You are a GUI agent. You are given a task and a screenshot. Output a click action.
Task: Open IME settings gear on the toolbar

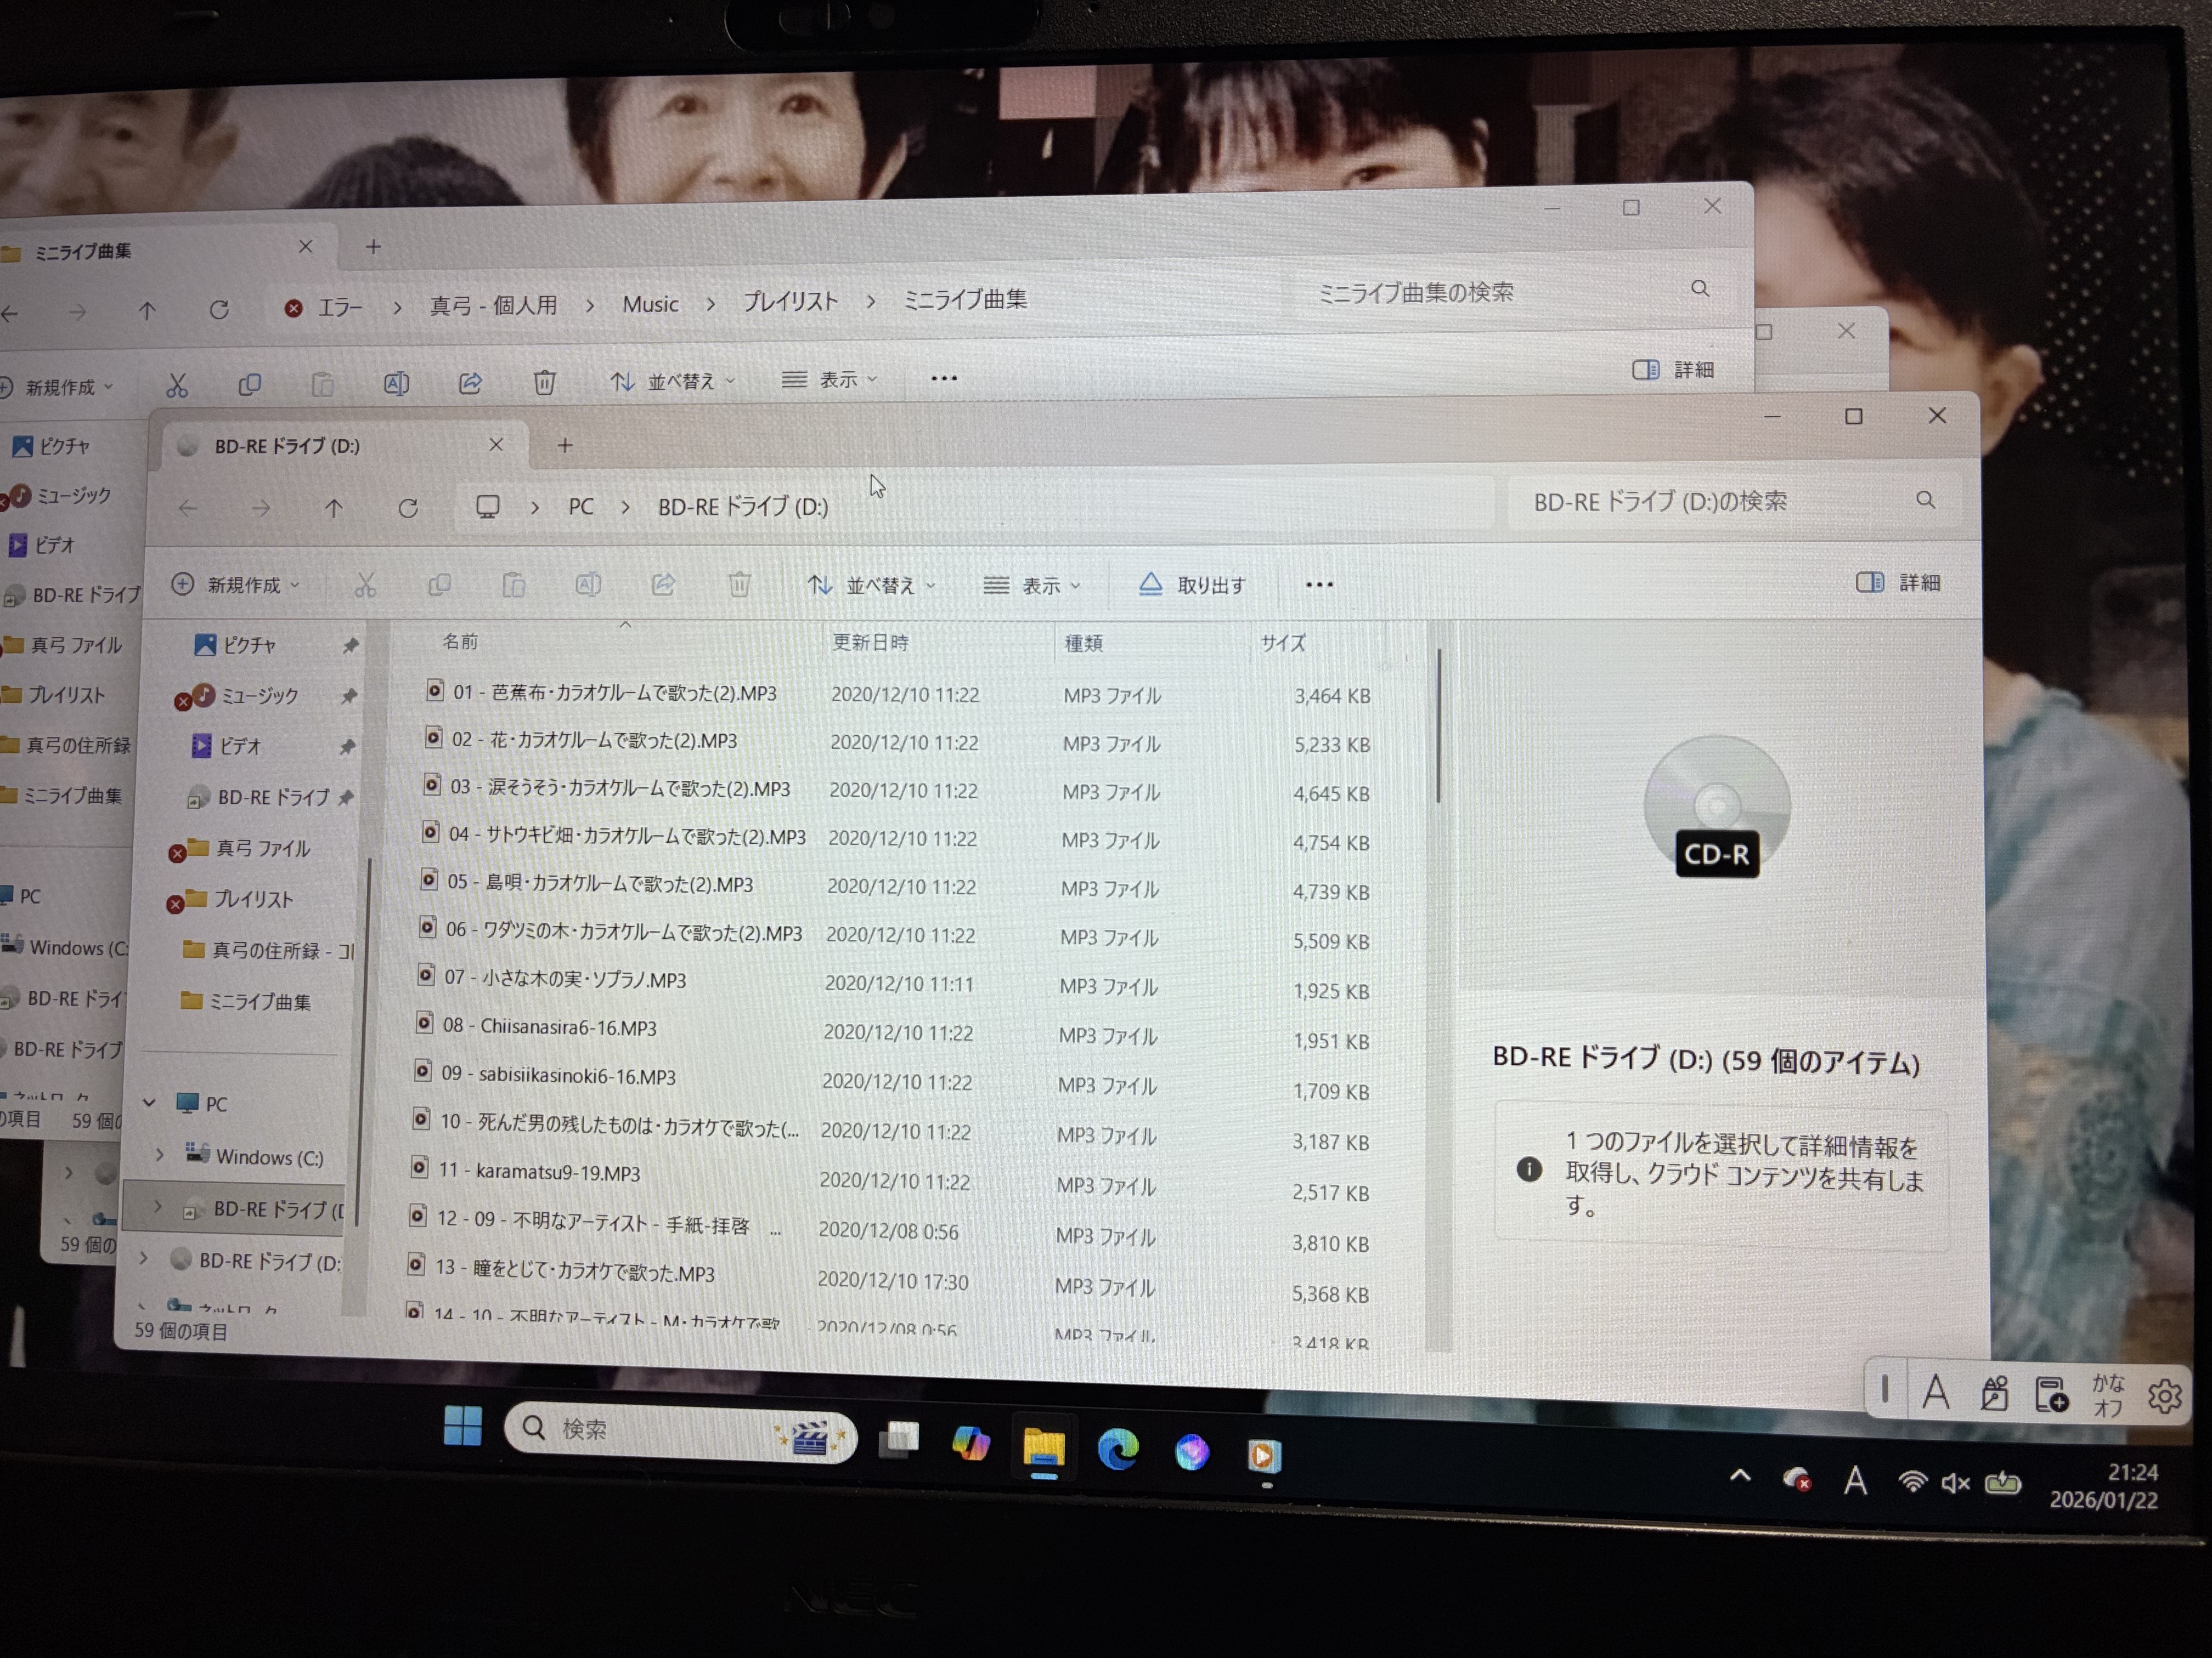coord(2164,1396)
